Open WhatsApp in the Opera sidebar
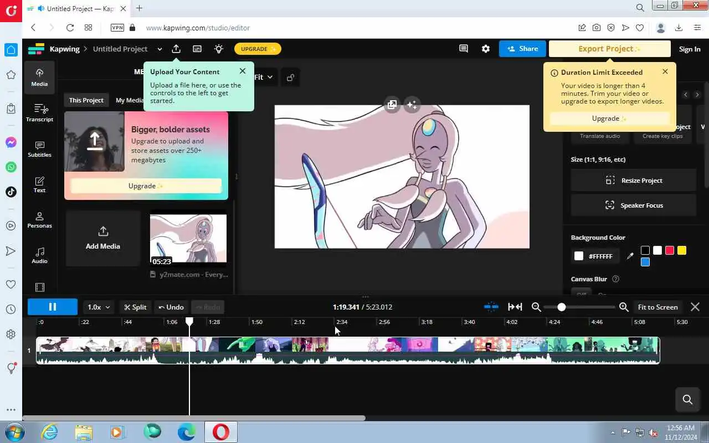 (11, 167)
